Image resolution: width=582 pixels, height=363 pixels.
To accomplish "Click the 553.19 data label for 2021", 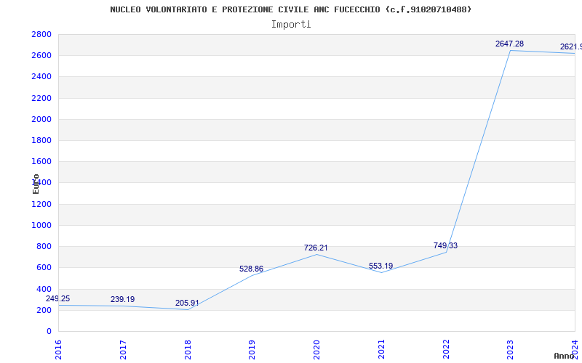I will [380, 266].
